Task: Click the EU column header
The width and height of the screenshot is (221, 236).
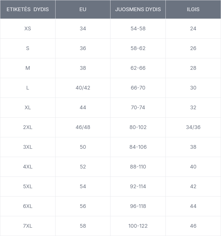Action: coord(83,9)
